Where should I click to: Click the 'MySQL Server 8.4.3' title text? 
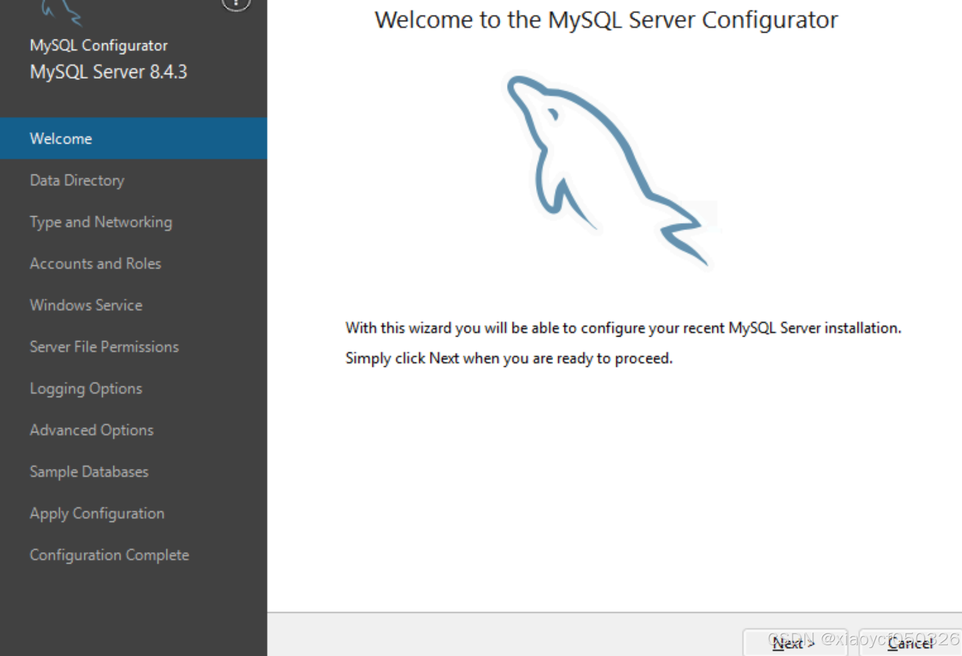click(x=108, y=72)
